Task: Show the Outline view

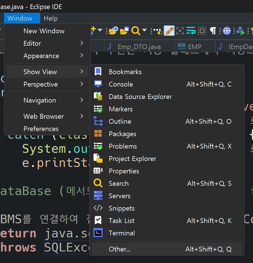Action: [x=167, y=121]
